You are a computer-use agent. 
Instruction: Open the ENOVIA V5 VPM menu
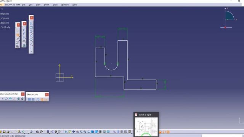pyautogui.click(x=13, y=5)
